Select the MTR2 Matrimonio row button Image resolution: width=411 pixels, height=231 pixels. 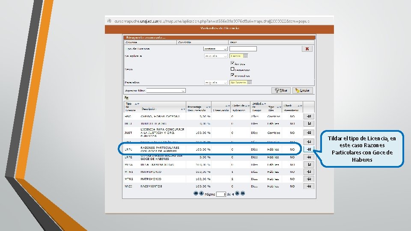tap(309, 179)
